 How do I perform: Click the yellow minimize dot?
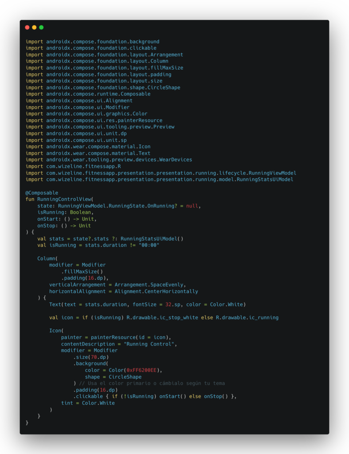(x=34, y=27)
